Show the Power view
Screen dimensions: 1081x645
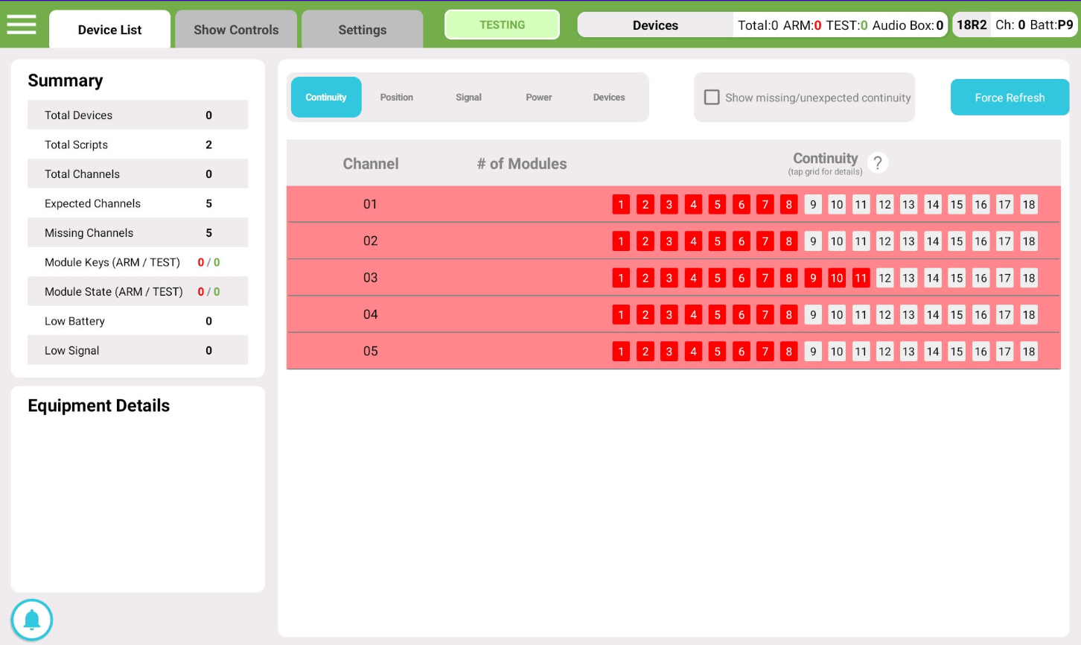538,98
